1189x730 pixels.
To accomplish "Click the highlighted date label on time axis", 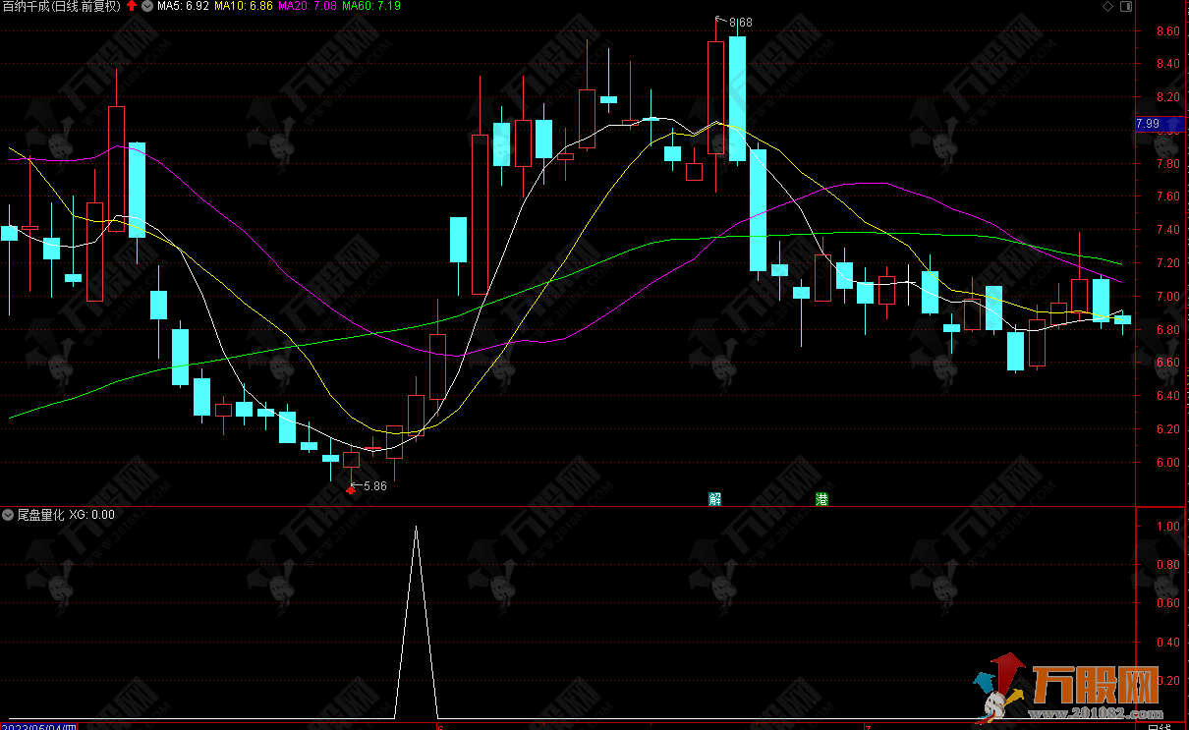I will click(37, 728).
